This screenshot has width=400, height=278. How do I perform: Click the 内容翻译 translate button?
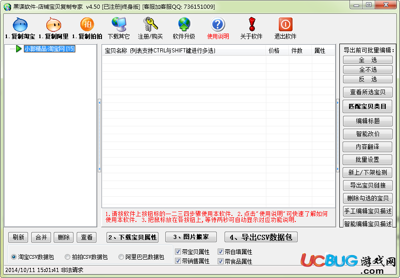(x=367, y=147)
